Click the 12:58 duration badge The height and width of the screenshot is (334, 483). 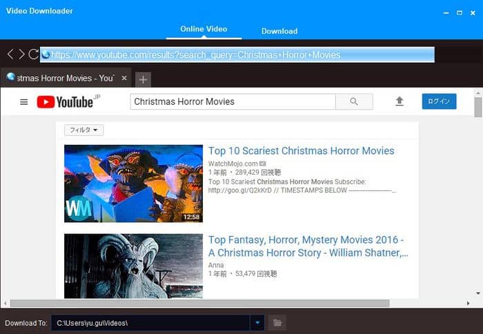point(191,217)
